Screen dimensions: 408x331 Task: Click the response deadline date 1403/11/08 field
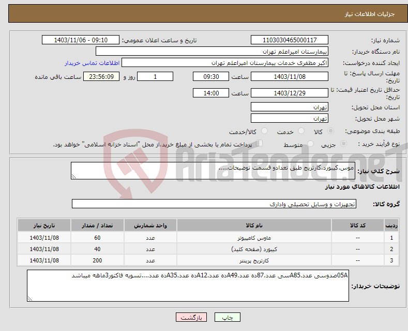pos(290,76)
